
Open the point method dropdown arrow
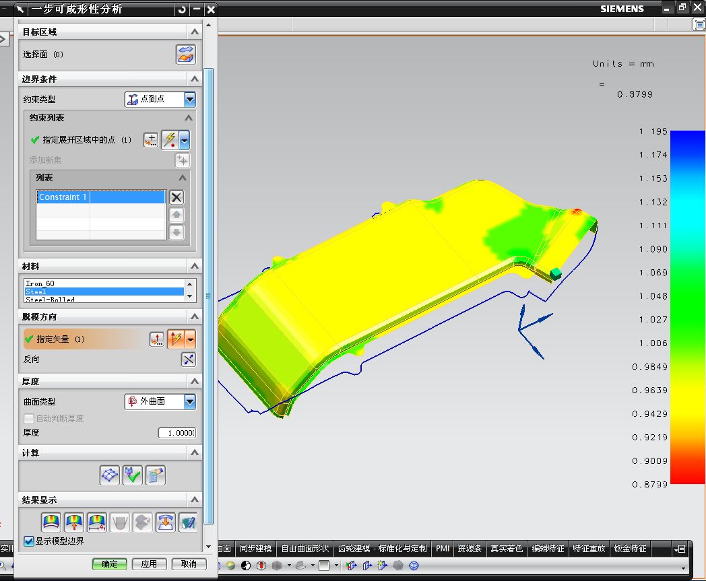184,140
